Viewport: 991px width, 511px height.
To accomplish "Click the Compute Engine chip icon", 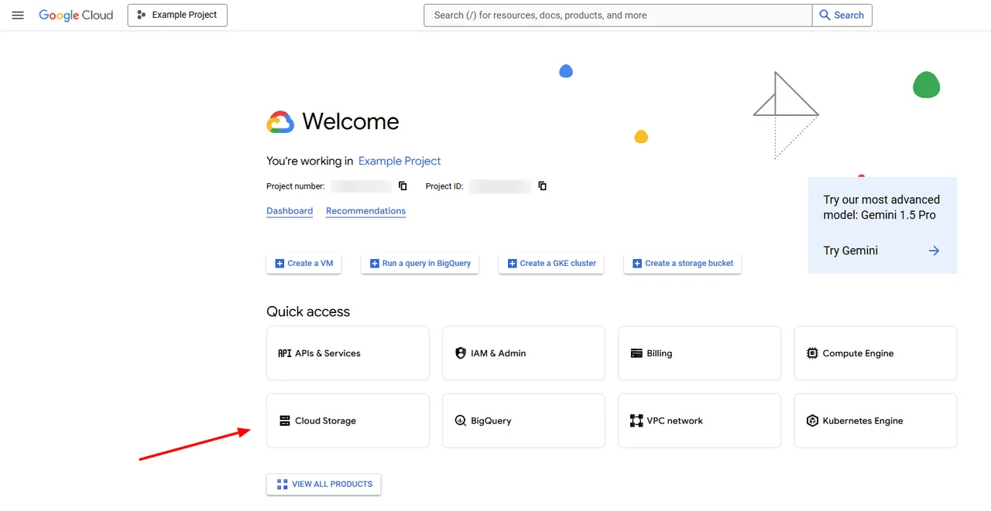I will pyautogui.click(x=812, y=353).
